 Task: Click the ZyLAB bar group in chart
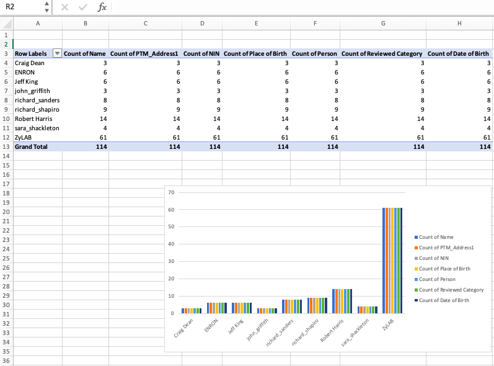[392, 261]
